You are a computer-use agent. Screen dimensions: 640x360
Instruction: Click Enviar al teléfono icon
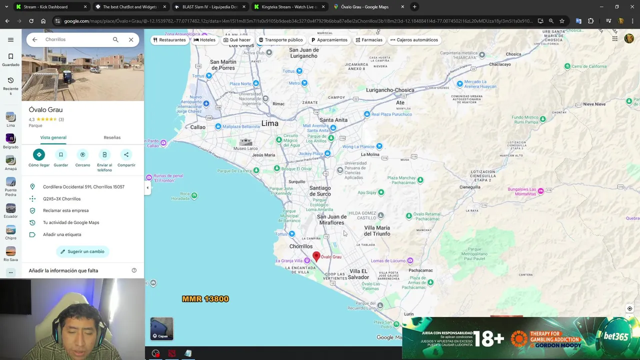pos(104,154)
